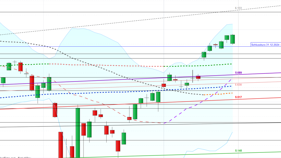Click the red 5.517 trendline value
Image resolution: width=281 pixels, height=158 pixels.
(238, 97)
